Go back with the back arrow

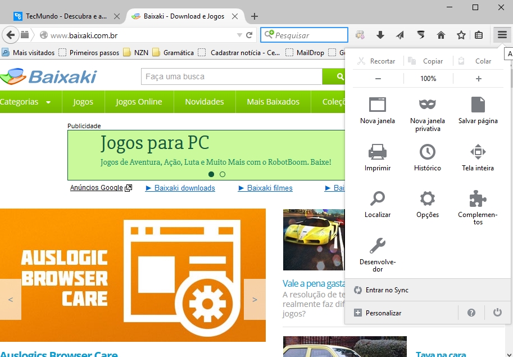point(10,35)
